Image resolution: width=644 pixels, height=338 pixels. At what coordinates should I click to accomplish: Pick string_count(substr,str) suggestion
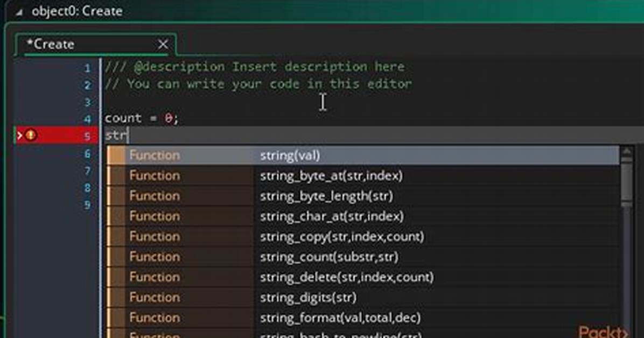pyautogui.click(x=363, y=257)
